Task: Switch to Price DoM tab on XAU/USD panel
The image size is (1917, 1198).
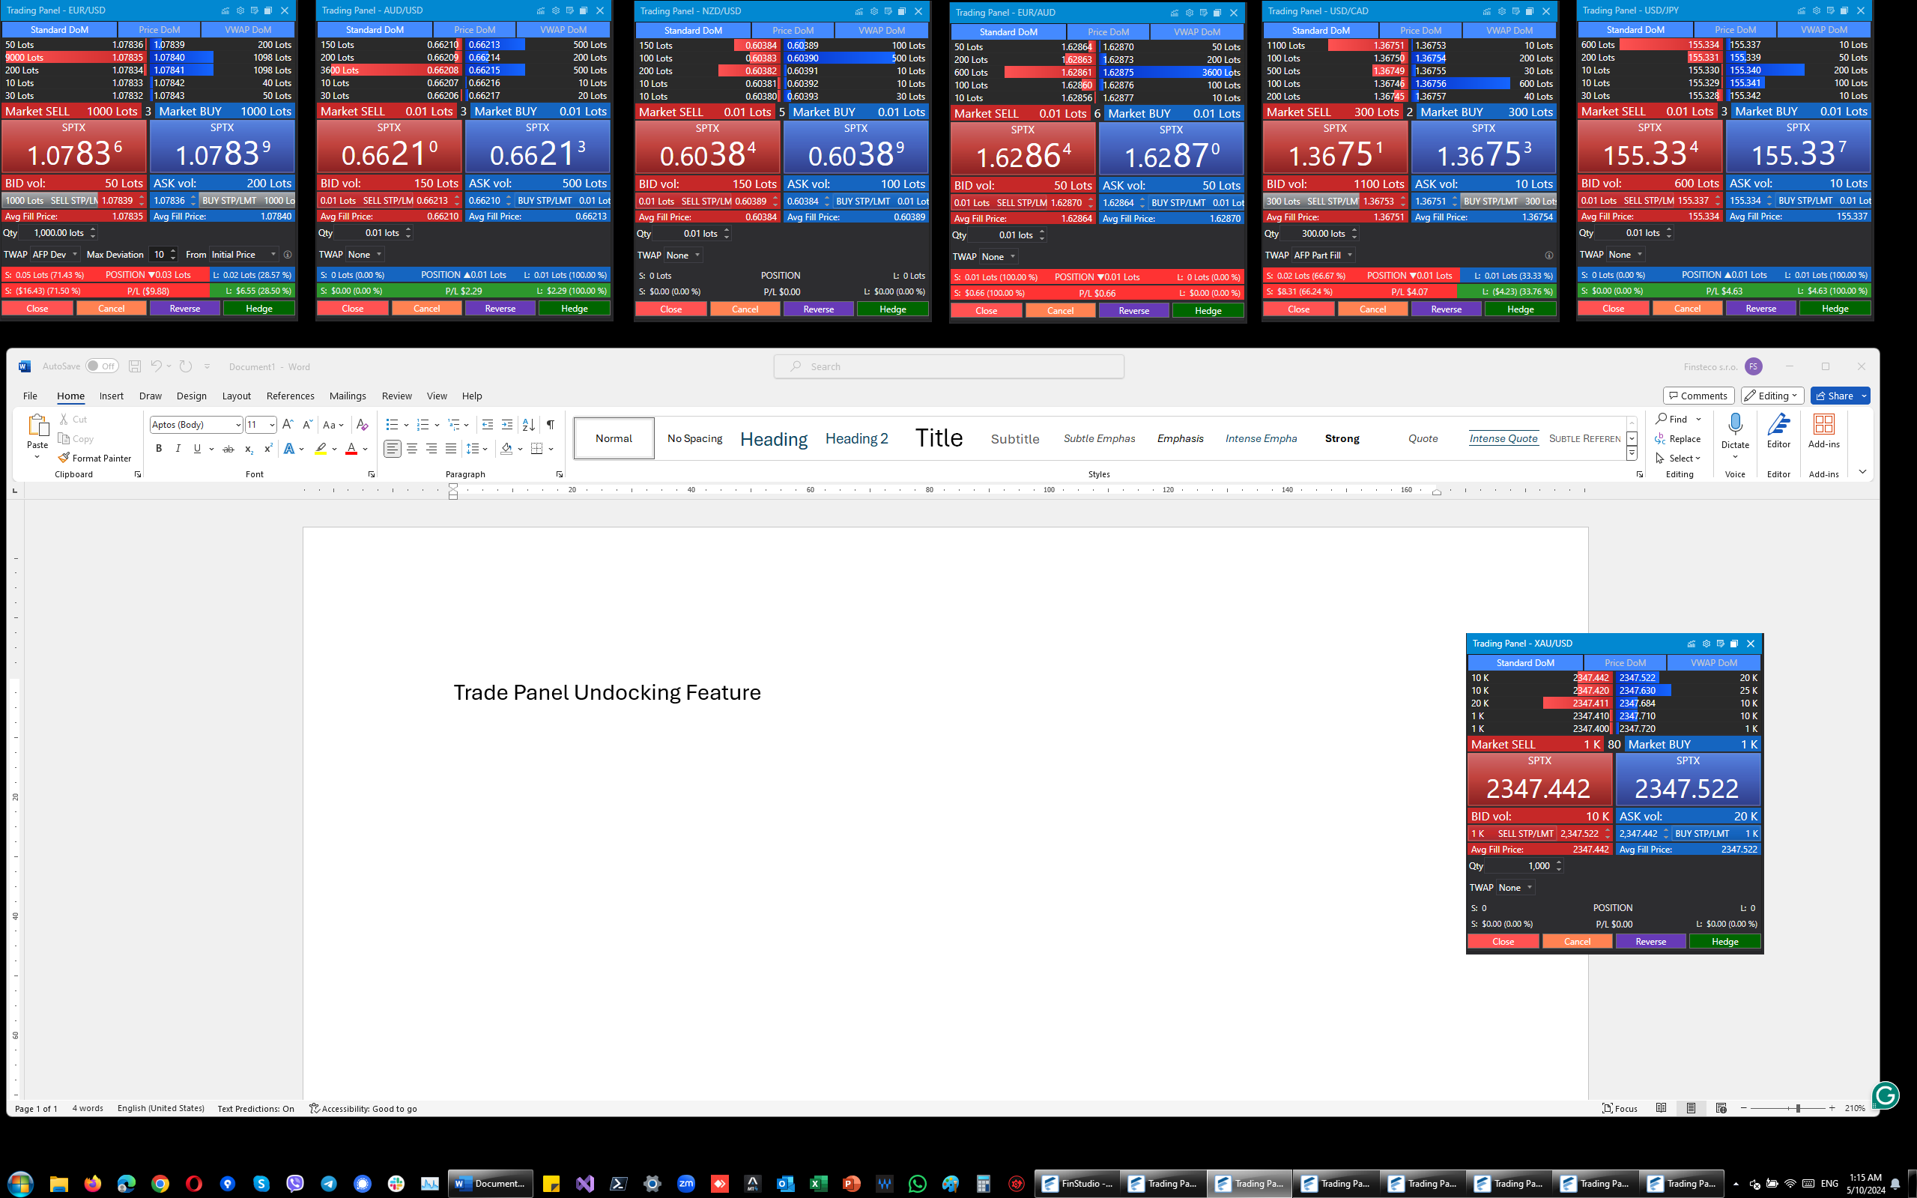Action: click(x=1625, y=662)
